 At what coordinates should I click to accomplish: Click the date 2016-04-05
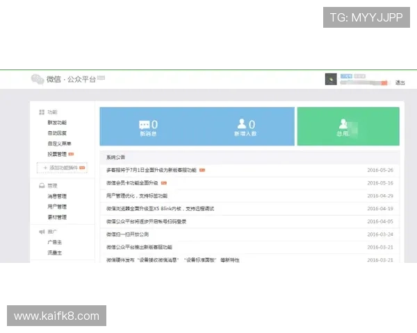coord(380,221)
